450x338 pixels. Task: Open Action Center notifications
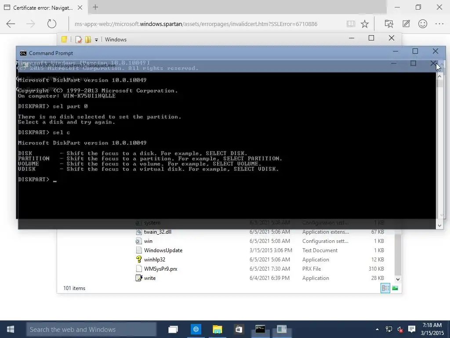[x=412, y=329]
